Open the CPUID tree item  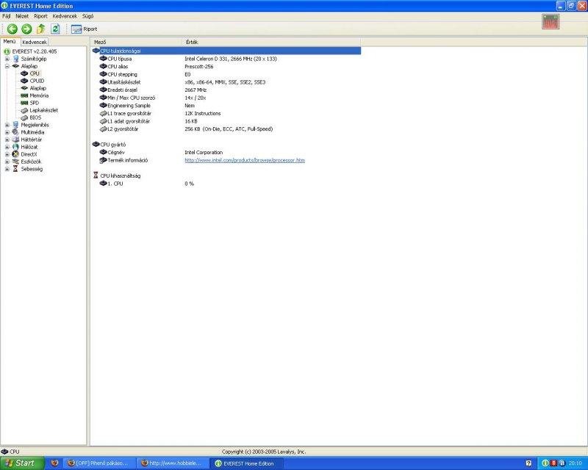[37, 81]
